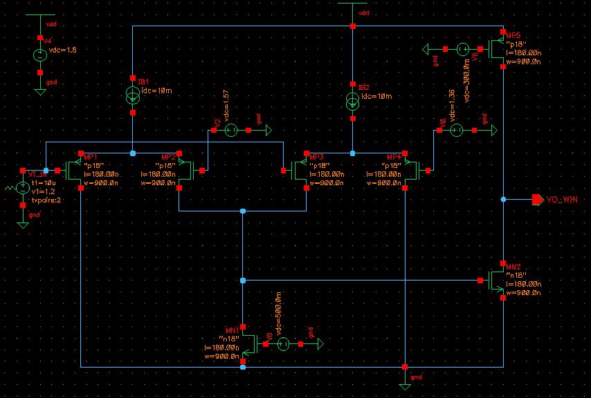
Task: Select the V6 vdc=300m voltage source
Action: tap(463, 49)
